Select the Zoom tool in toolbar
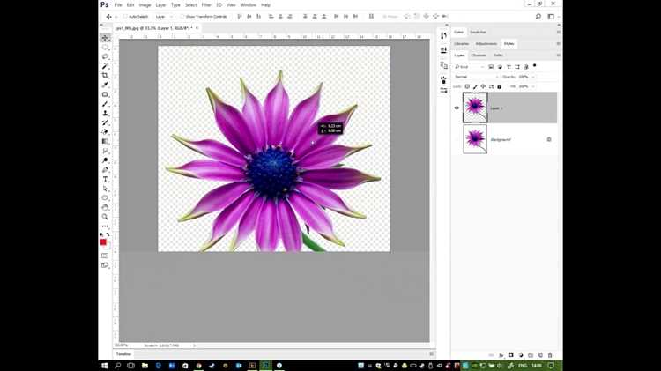This screenshot has height=371, width=661. [x=105, y=217]
